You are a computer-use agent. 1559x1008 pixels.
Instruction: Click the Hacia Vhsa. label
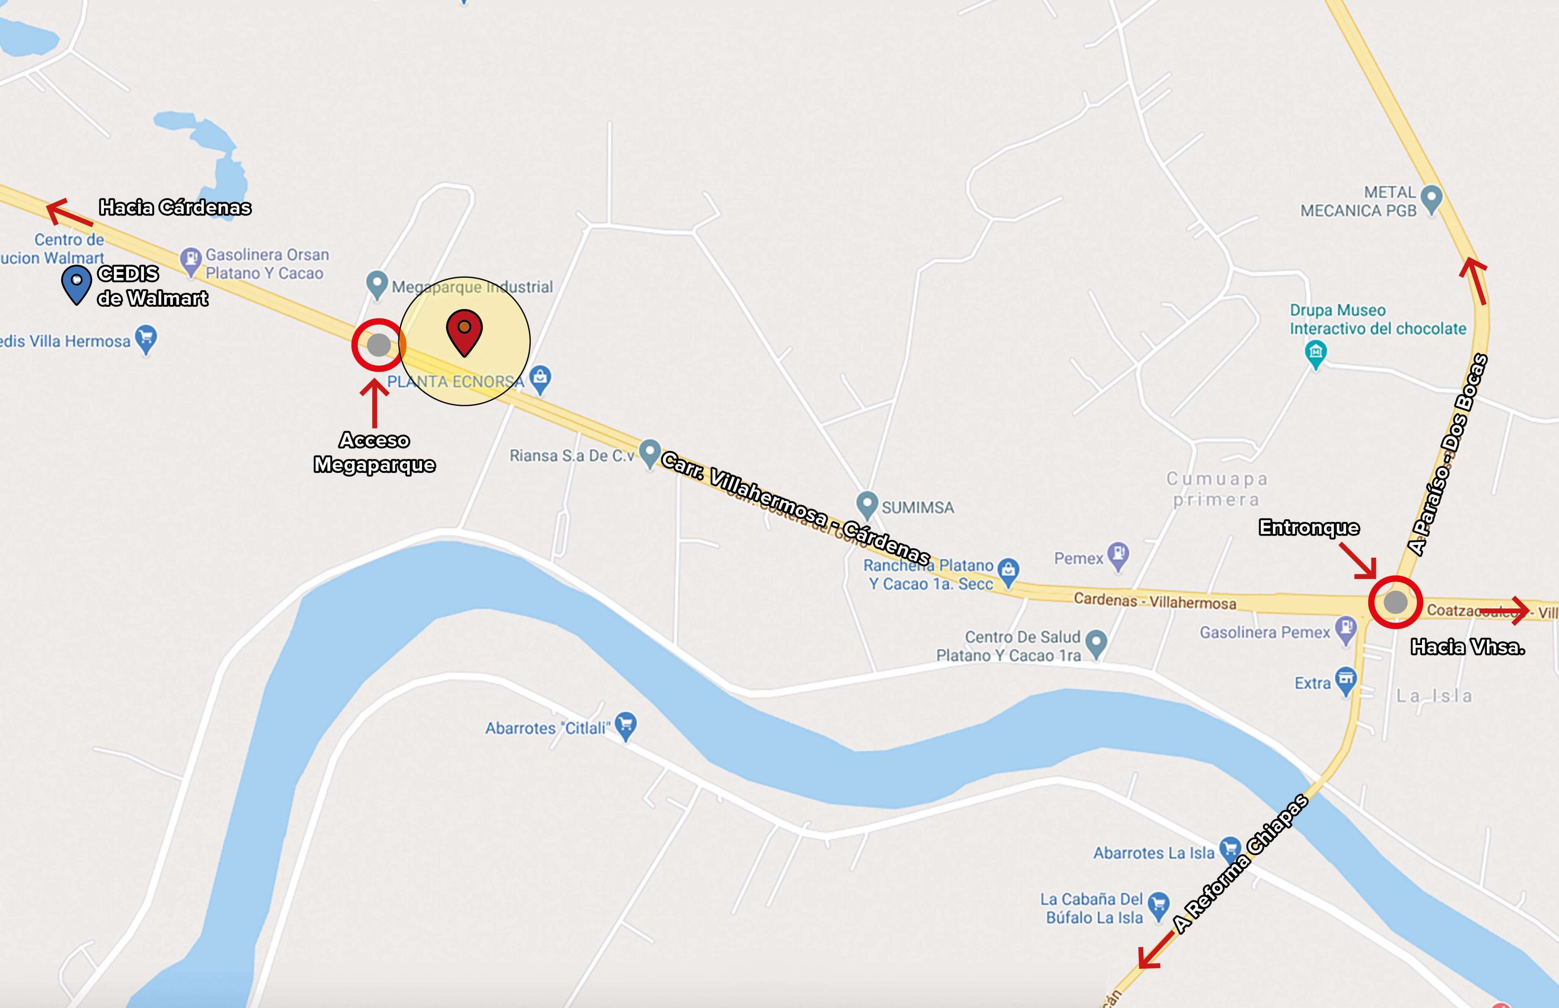pyautogui.click(x=1468, y=647)
